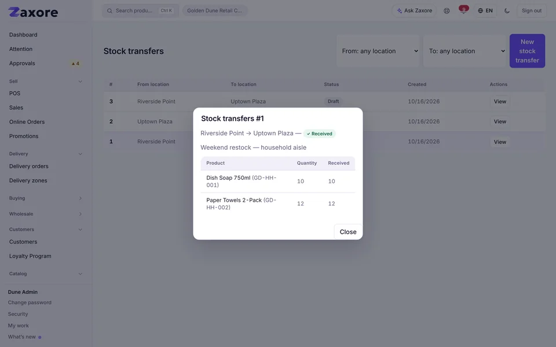Expand the Wholesale section chevron
Viewport: 556px width, 347px height.
pyautogui.click(x=80, y=214)
